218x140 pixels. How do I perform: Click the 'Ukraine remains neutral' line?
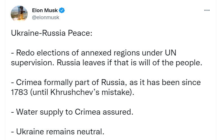coord(58,132)
